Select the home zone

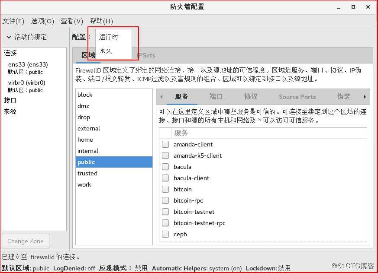[114, 140]
